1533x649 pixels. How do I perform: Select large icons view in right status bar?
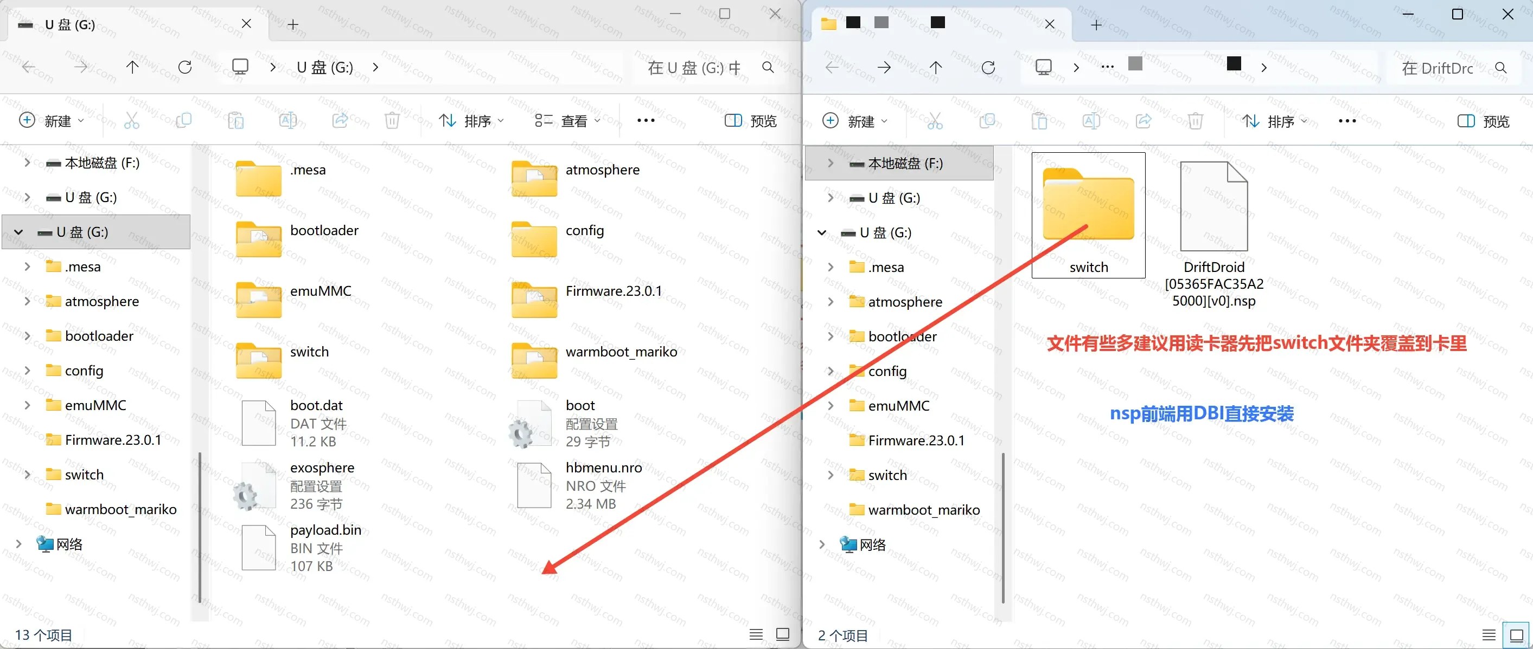pyautogui.click(x=1516, y=635)
